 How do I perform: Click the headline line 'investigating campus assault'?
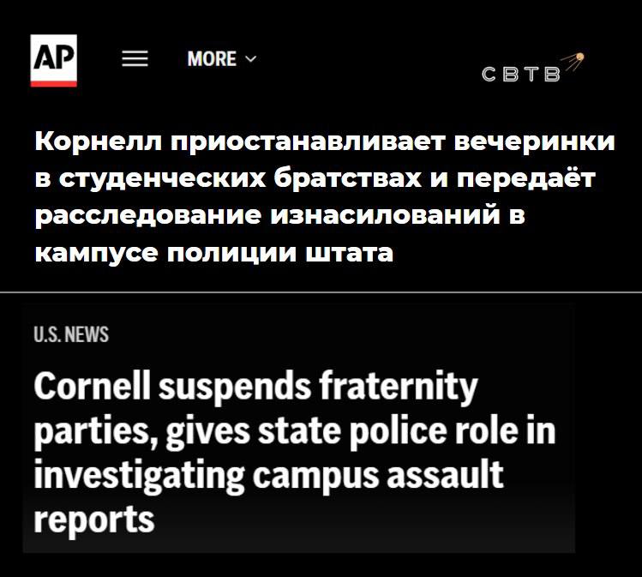[x=268, y=475]
